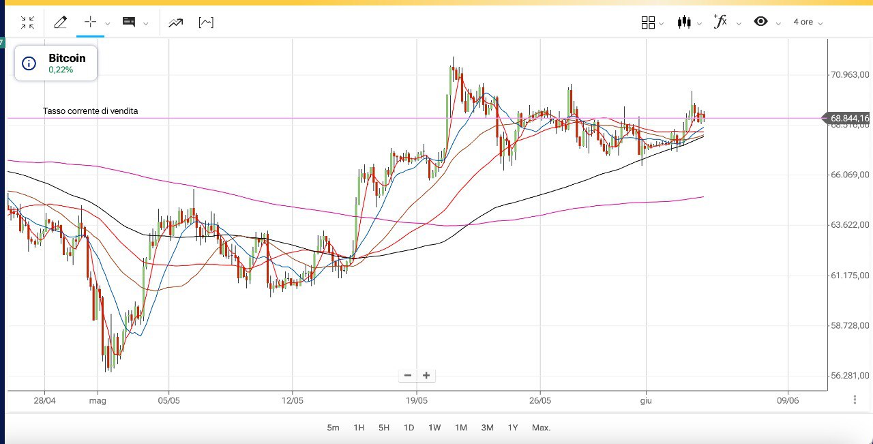Select the 1Y time range

pos(513,428)
